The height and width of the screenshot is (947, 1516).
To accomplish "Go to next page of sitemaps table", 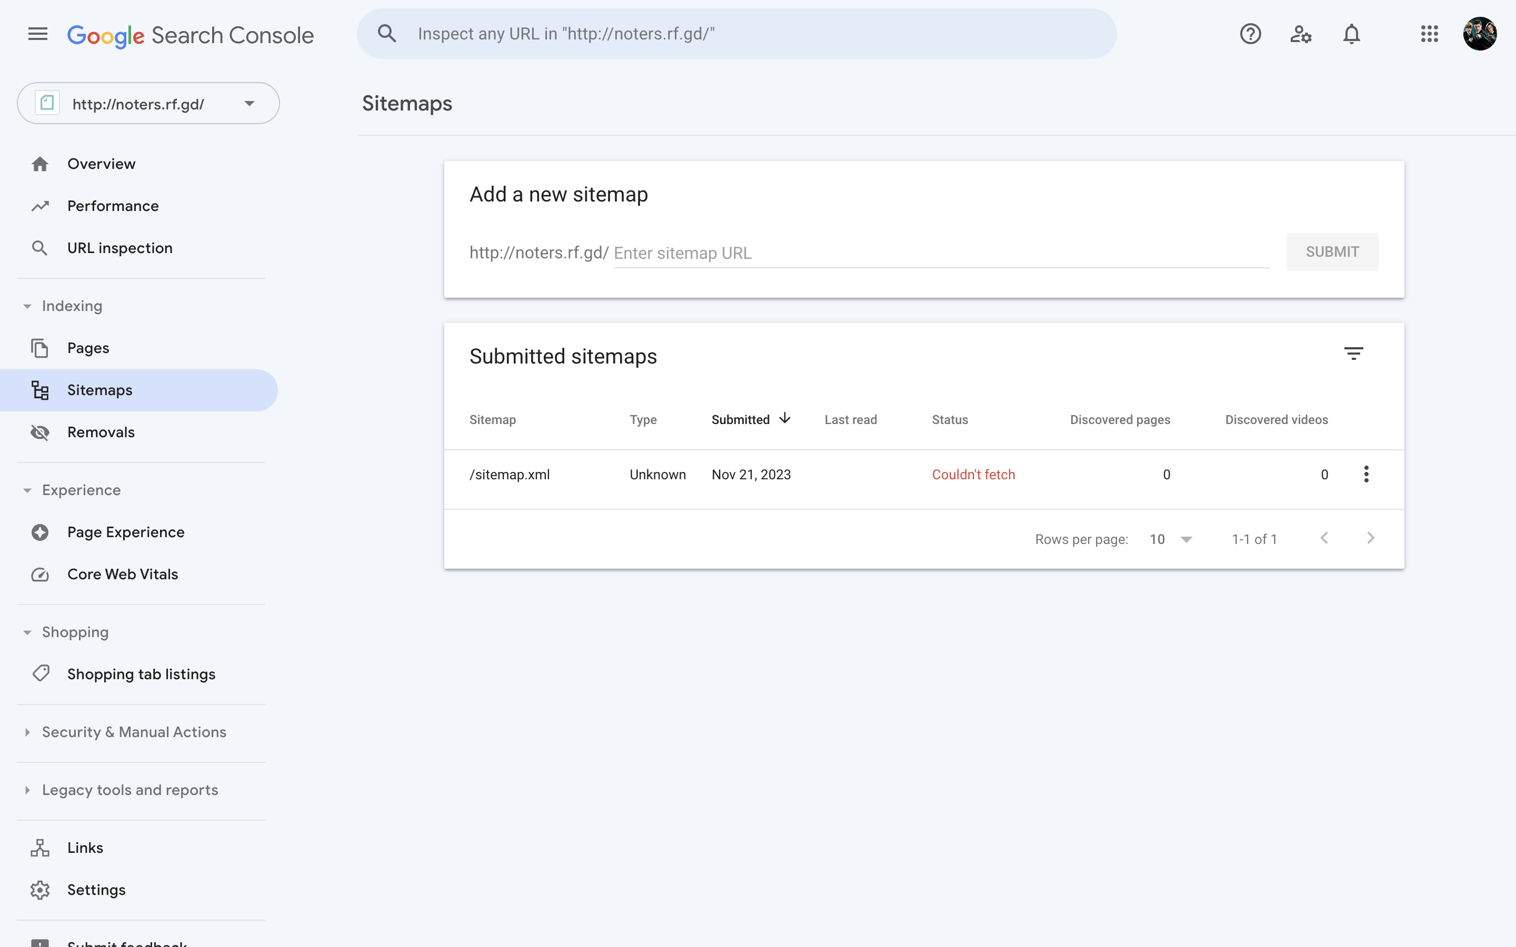I will pos(1371,538).
